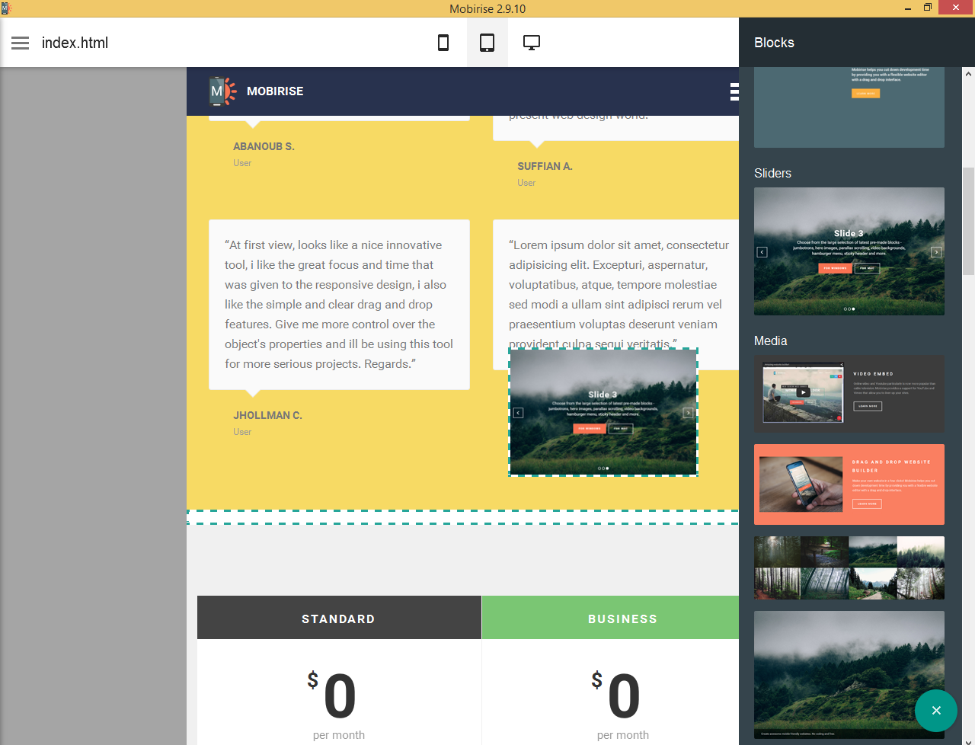This screenshot has width=975, height=745.
Task: Select the orange Drag and Drop media block
Action: click(x=849, y=484)
